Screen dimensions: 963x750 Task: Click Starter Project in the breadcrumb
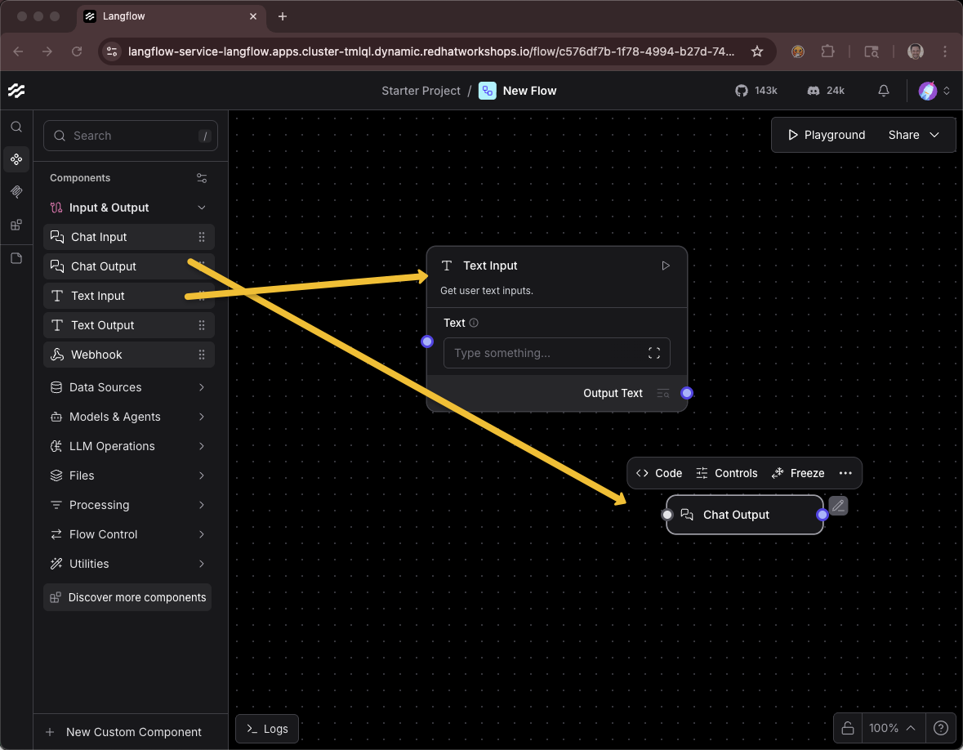pos(421,91)
